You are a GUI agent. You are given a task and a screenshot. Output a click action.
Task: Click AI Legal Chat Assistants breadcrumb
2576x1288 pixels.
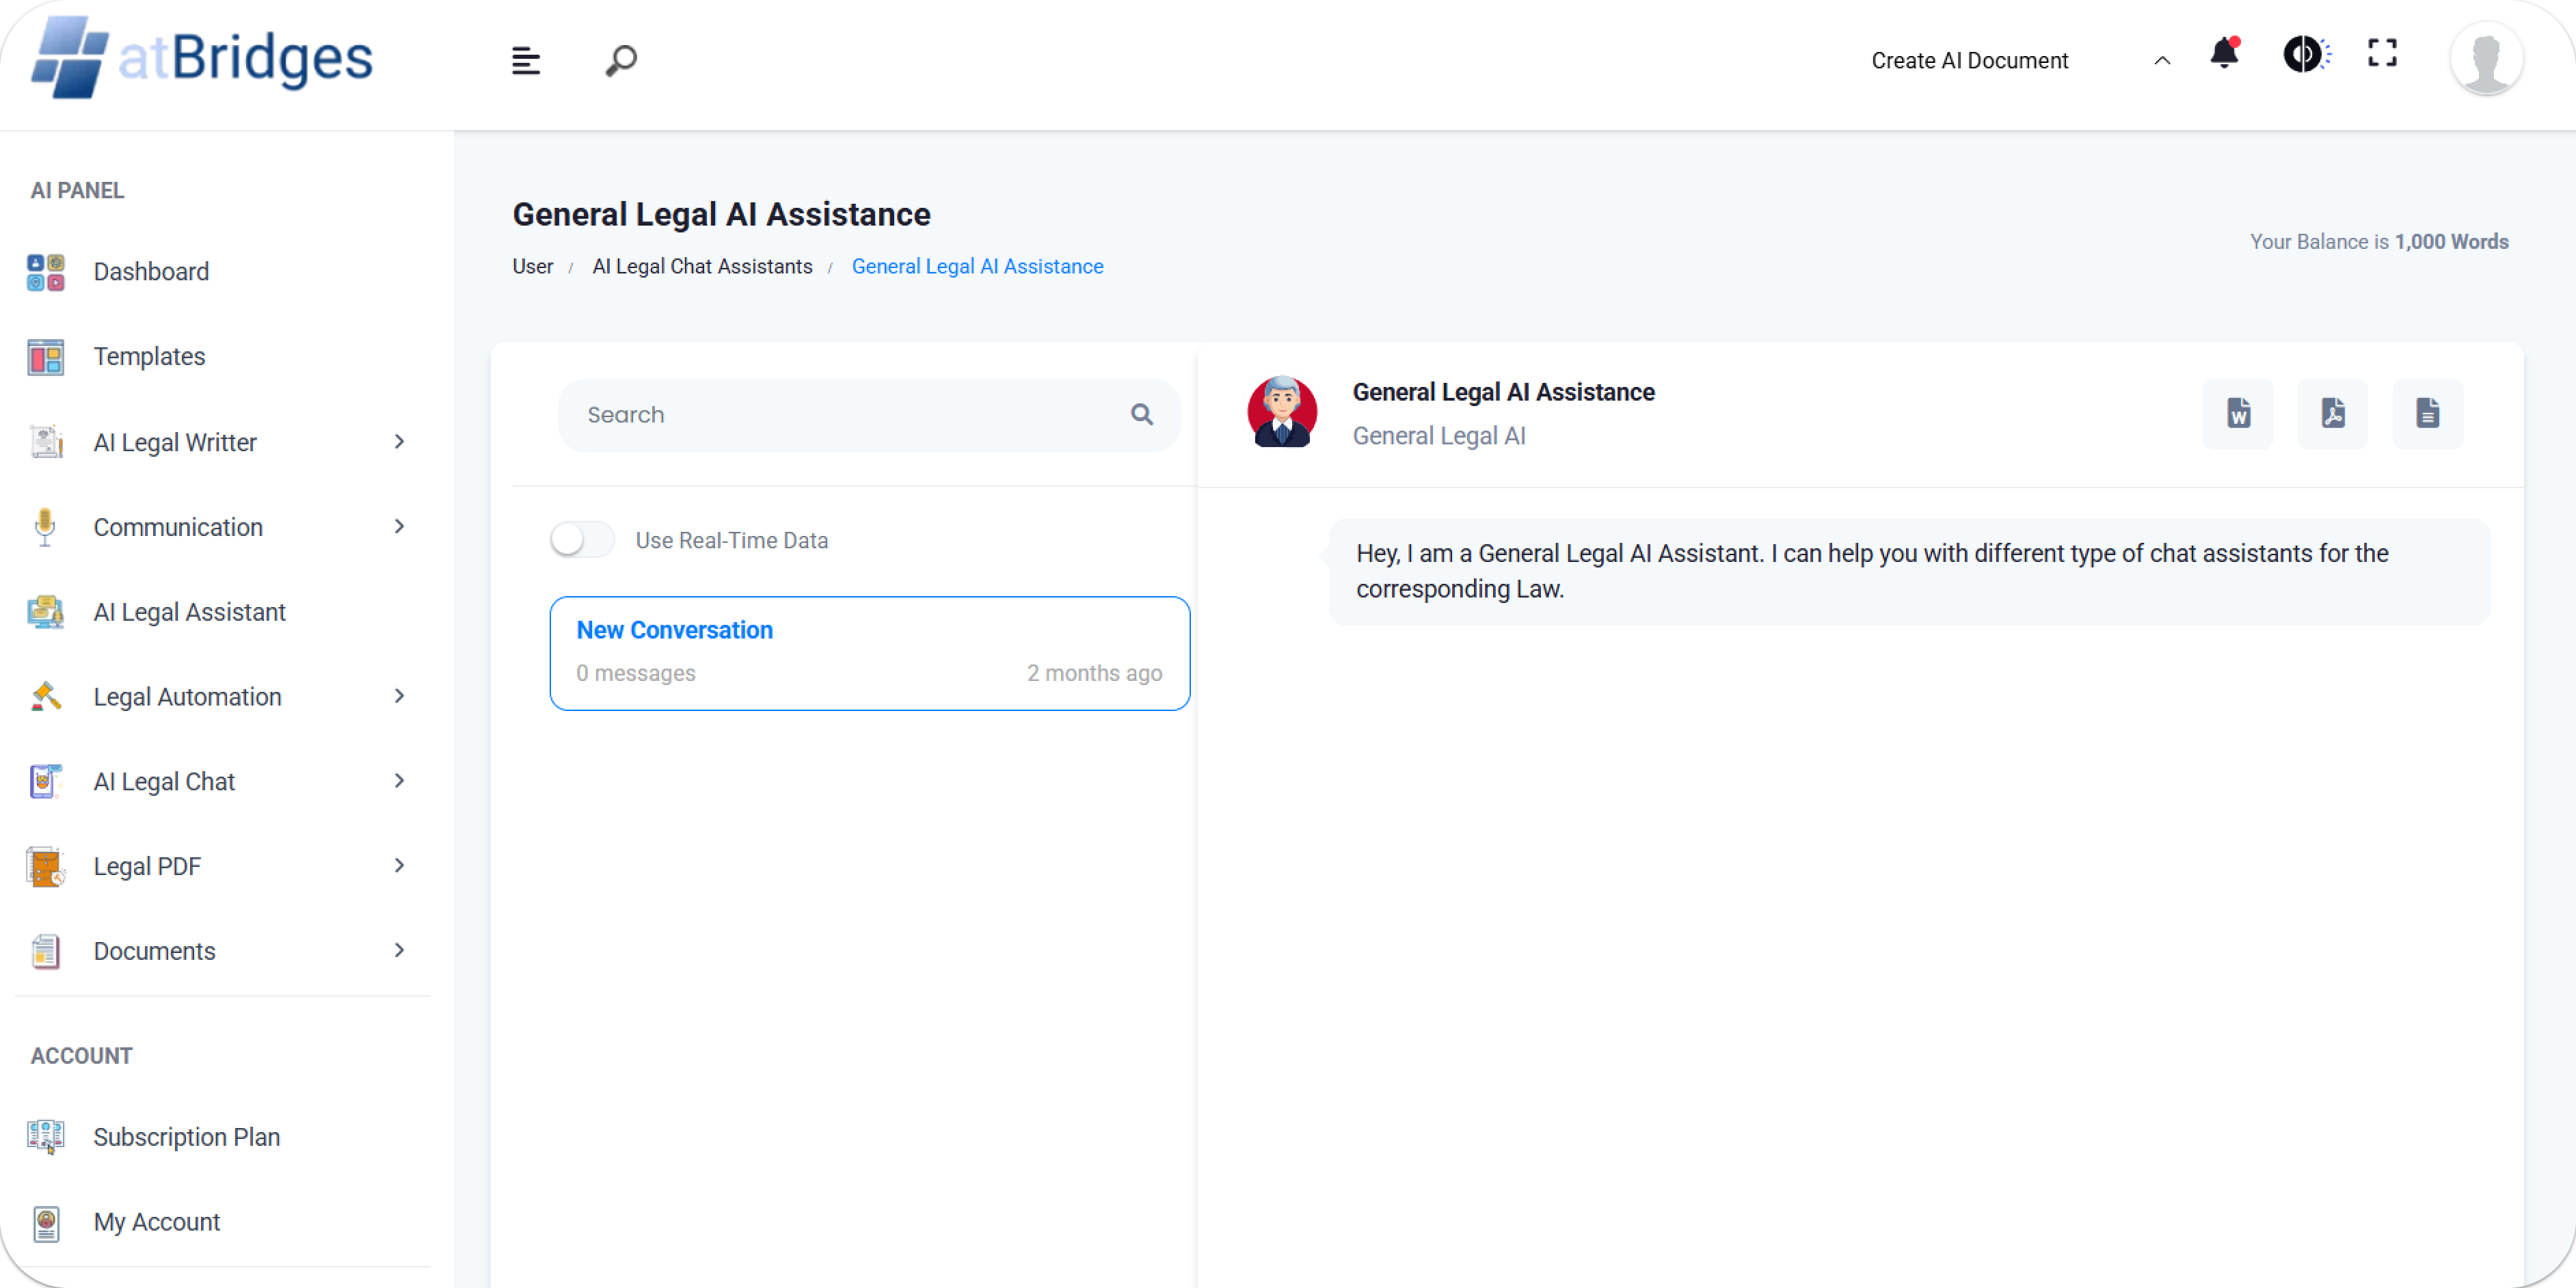click(x=702, y=267)
